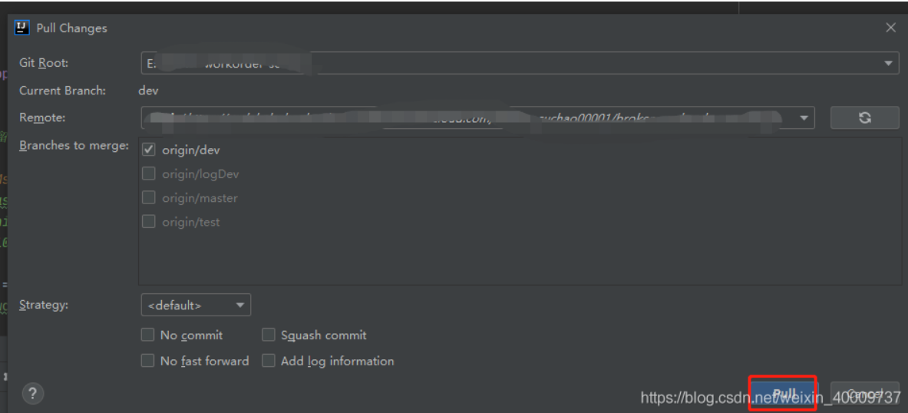The image size is (908, 413).
Task: Uncheck the origin/dev branch checkbox
Action: click(x=149, y=150)
